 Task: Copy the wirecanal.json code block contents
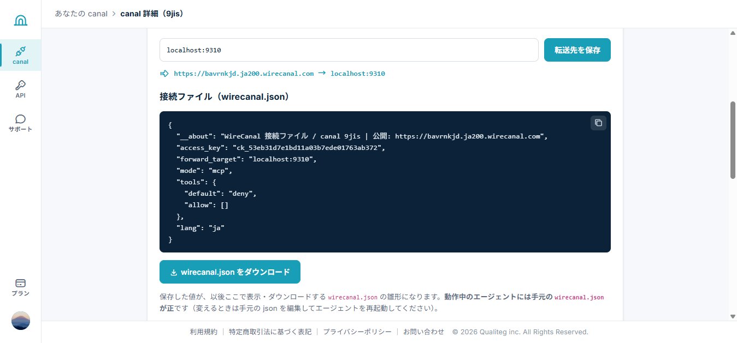click(598, 123)
